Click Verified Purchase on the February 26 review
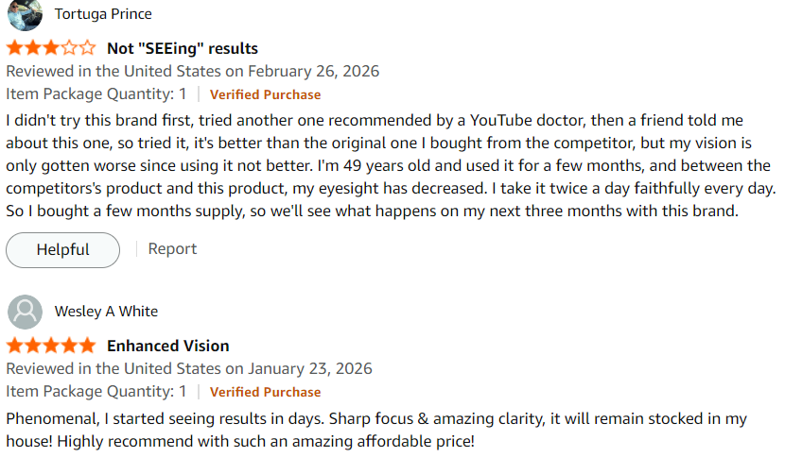The height and width of the screenshot is (457, 785). (265, 94)
